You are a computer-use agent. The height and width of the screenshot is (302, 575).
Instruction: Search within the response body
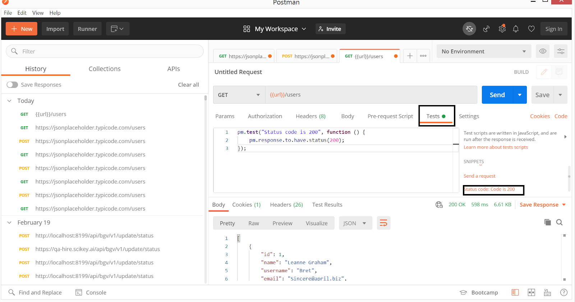tap(559, 222)
